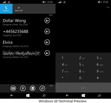The image size is (111, 103).
Task: Dial digit 2 ABC
Action: coord(82,58)
